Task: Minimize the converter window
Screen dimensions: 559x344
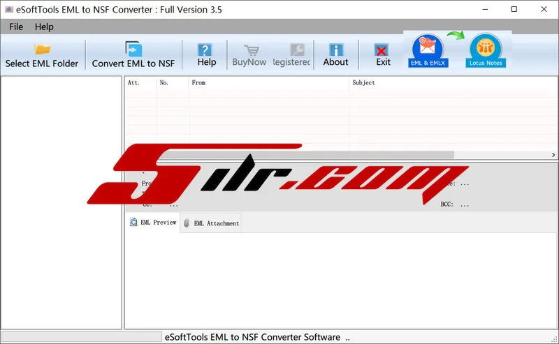Action: [x=485, y=9]
